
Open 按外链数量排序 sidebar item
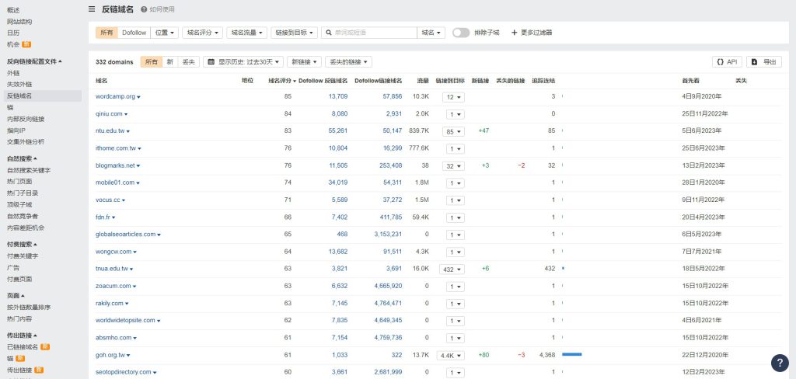point(29,308)
